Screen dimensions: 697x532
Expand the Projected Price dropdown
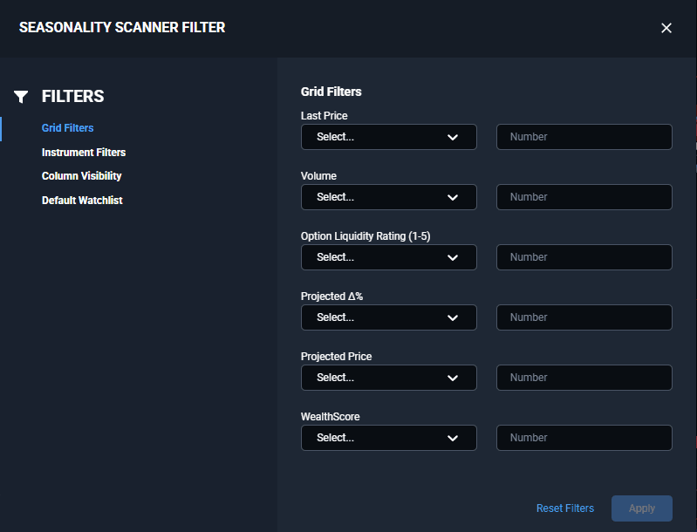pos(388,378)
